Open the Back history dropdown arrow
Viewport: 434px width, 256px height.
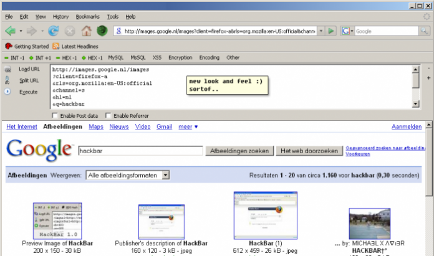click(21, 31)
